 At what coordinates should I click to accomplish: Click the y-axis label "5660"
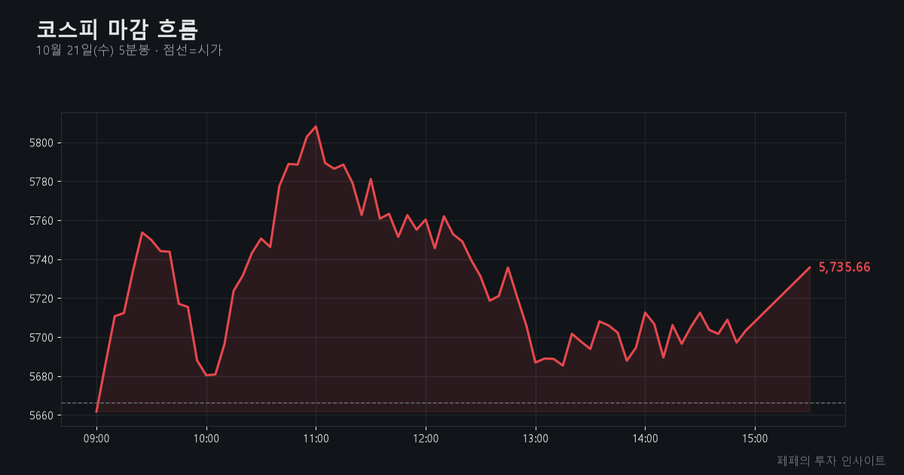(43, 415)
